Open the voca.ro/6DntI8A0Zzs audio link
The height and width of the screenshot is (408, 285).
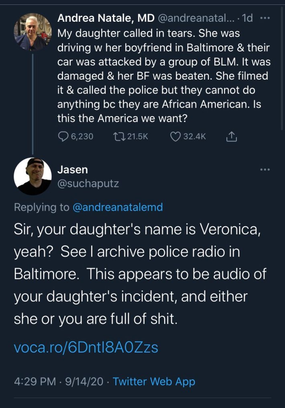[86, 347]
